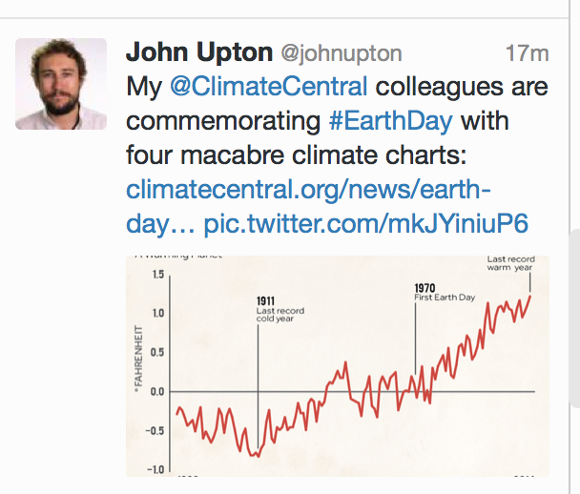This screenshot has height=494, width=580.
Task: Click the 0.0 y-axis value
Action: click(x=157, y=391)
